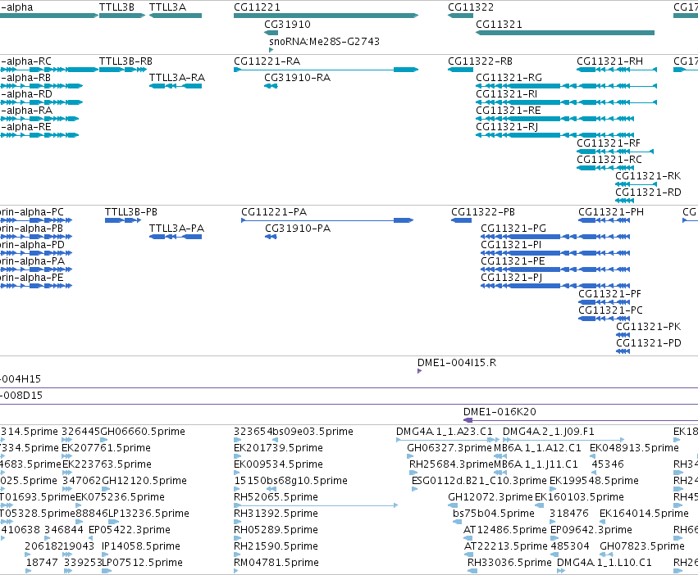Select the DME1-016K20 BAC label

point(500,412)
